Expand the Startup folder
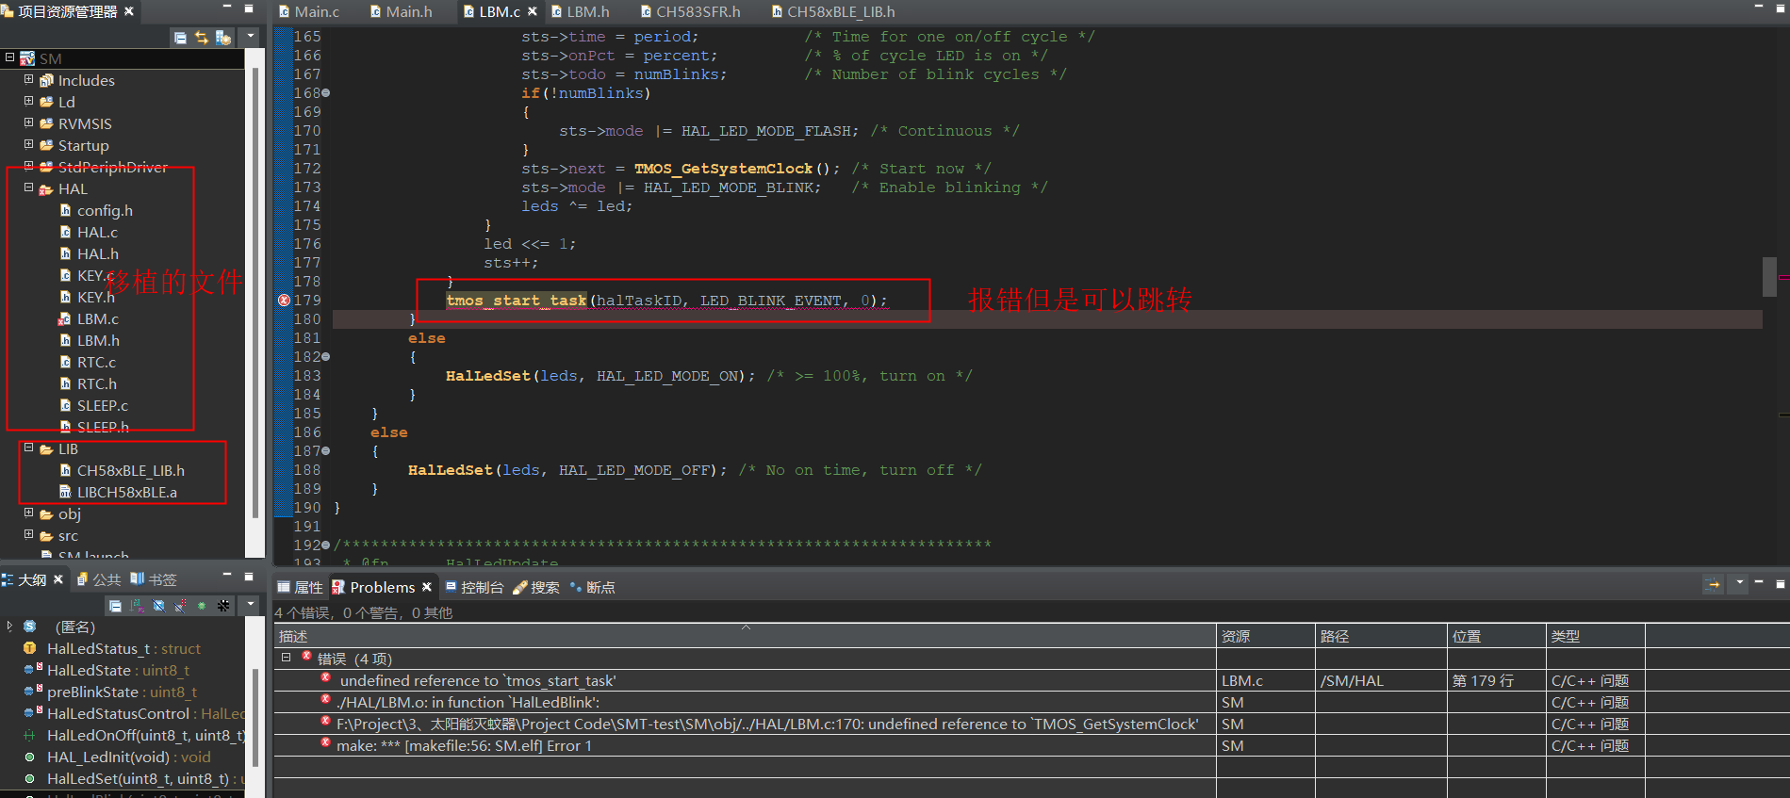This screenshot has width=1790, height=798. [x=28, y=144]
